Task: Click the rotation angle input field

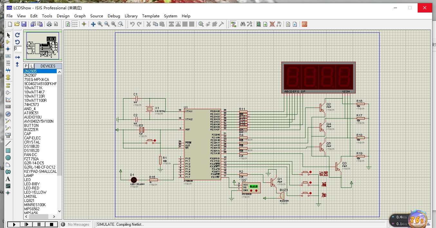Action: tap(18, 49)
